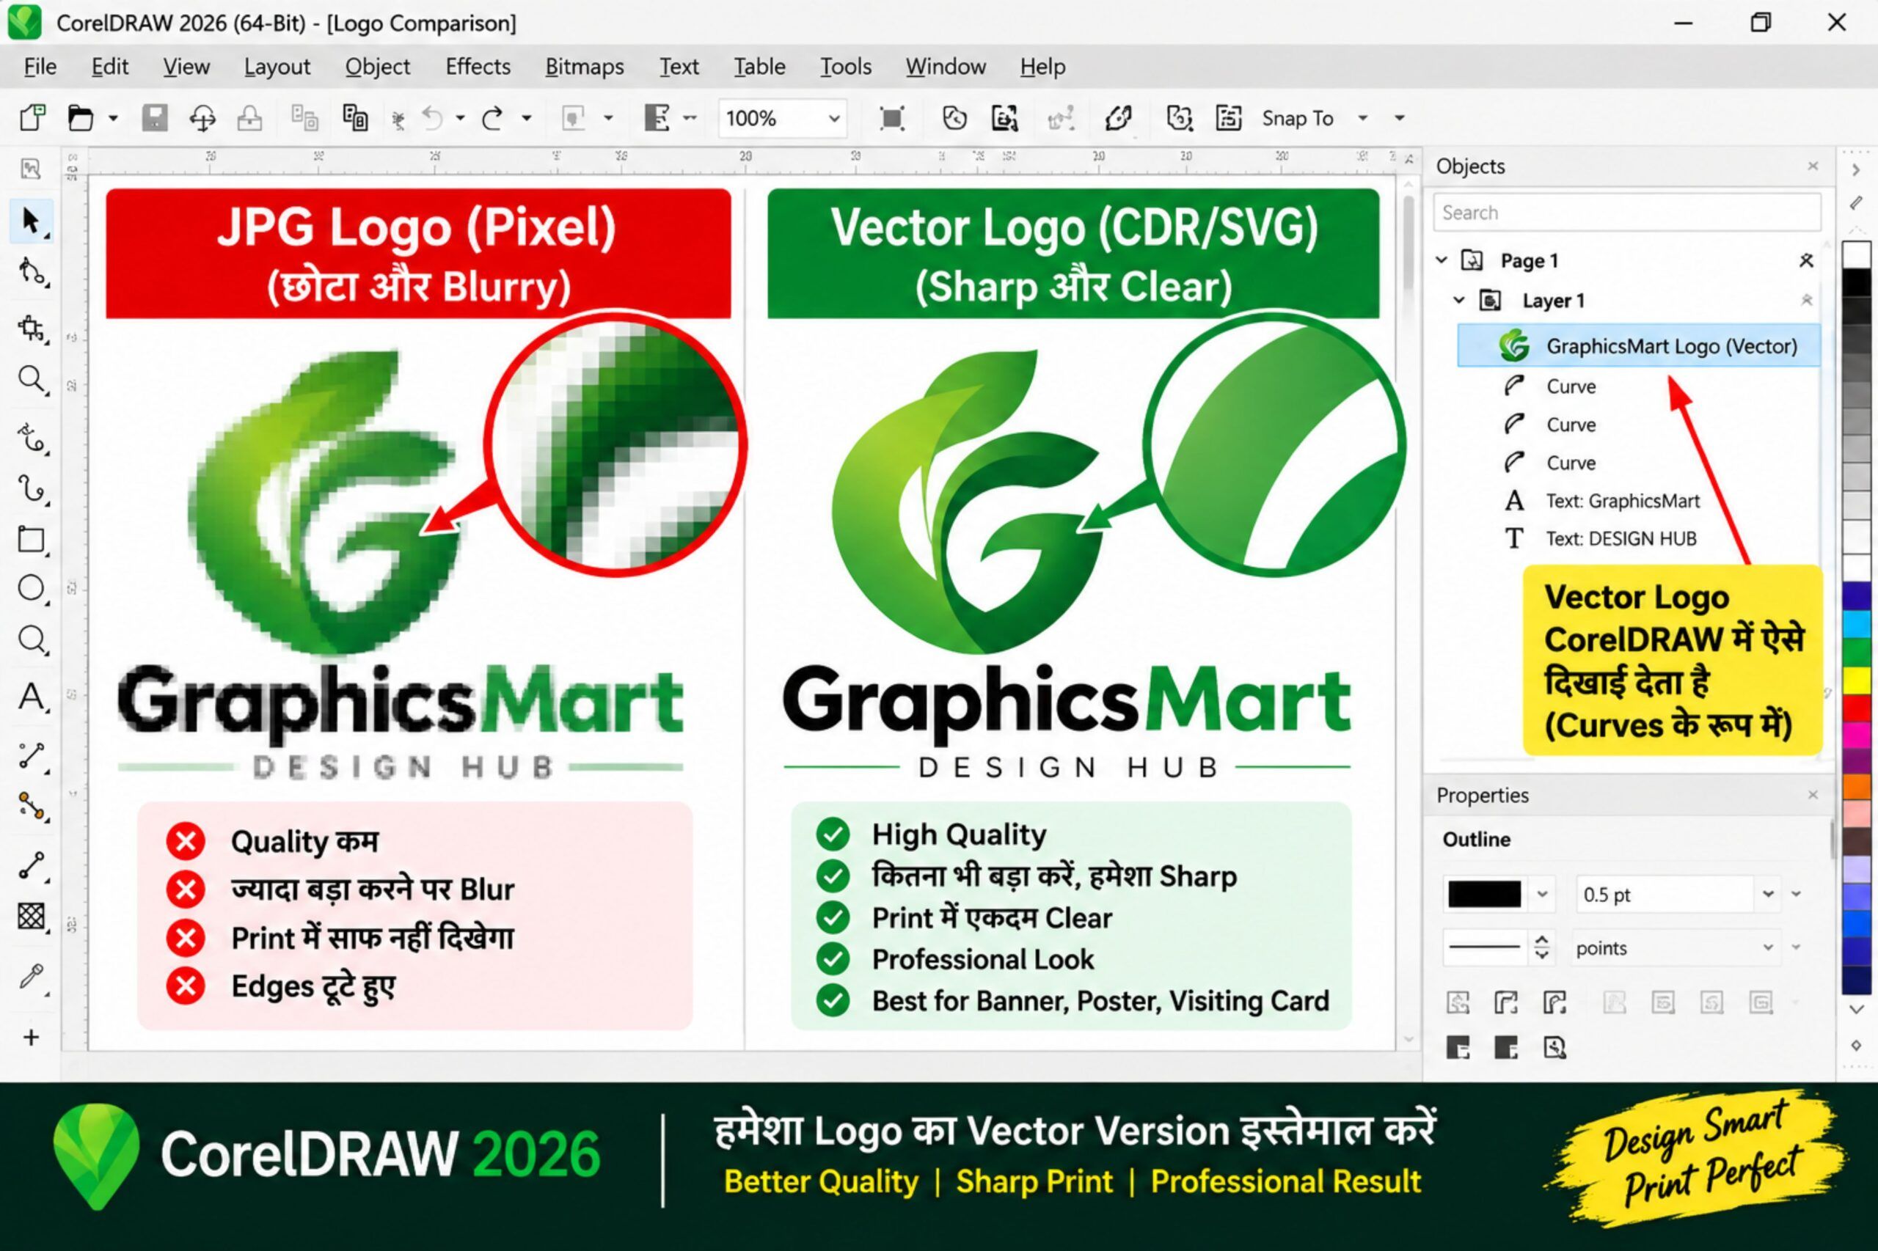Select the Transparency checkerboard tool
This screenshot has width=1878, height=1251.
31,916
